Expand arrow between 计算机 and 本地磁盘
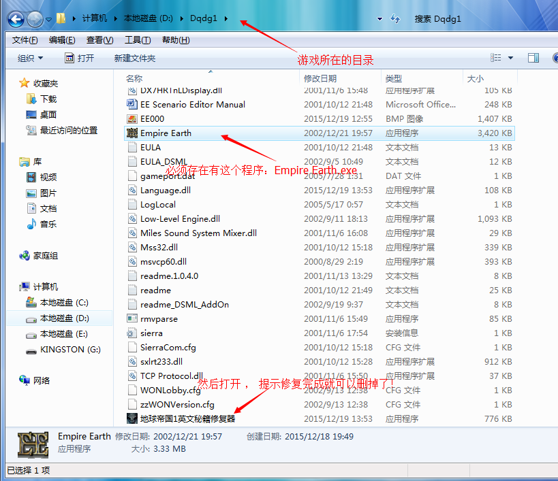The width and height of the screenshot is (558, 481). (116, 18)
